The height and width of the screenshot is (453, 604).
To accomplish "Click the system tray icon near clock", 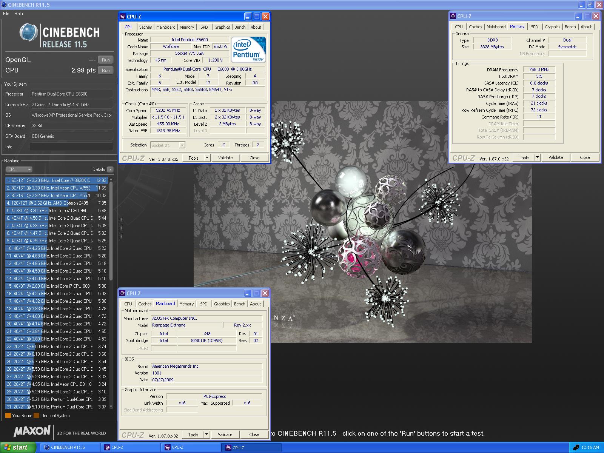I will coord(576,447).
